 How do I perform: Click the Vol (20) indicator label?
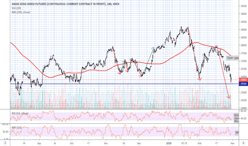(16, 8)
